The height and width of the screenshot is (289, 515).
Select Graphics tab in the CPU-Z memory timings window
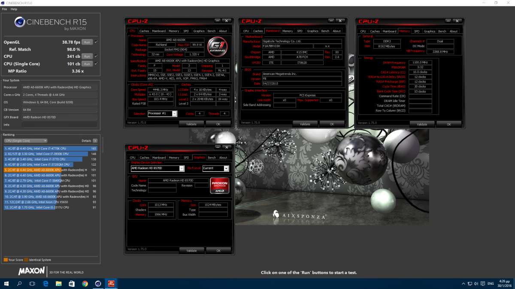click(430, 31)
